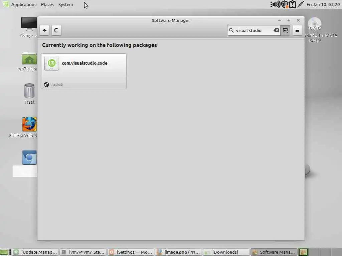
Task: Toggle search in descriptions icon
Action: 285,30
